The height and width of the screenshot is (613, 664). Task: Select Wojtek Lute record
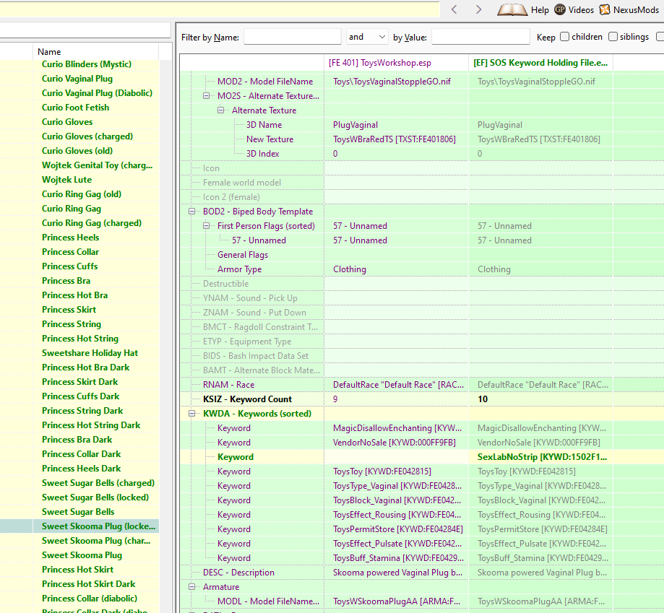[x=67, y=180]
